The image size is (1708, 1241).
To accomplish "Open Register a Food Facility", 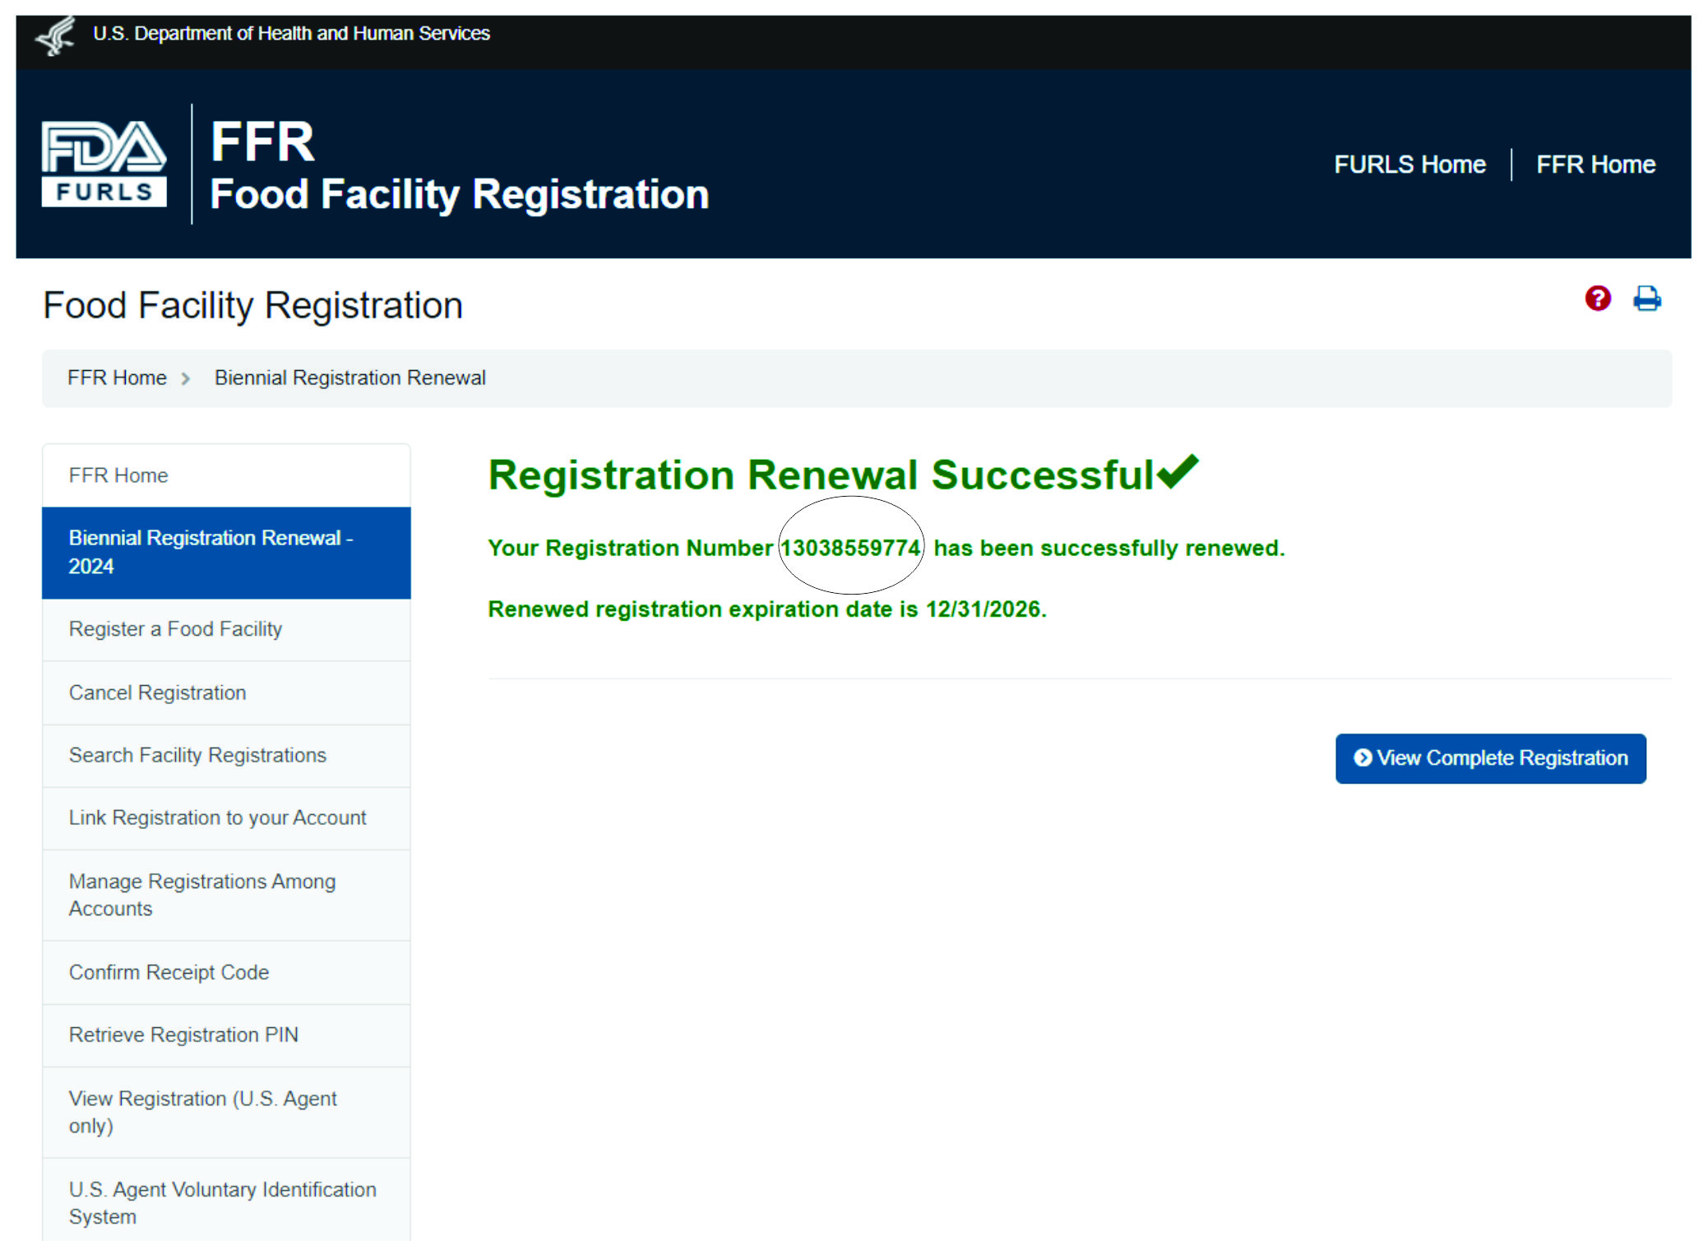I will coord(226,630).
